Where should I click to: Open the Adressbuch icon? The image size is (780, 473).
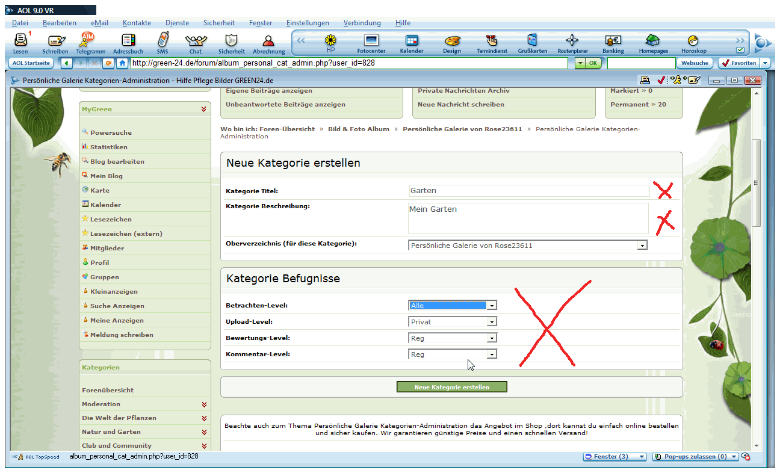128,42
